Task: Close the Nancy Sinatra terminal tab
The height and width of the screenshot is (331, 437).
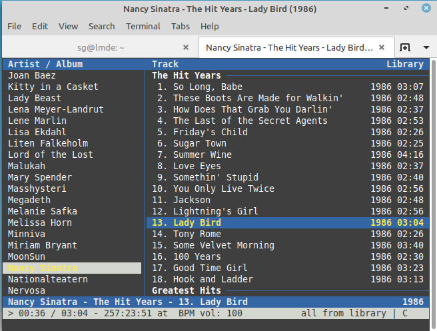Action: click(382, 48)
